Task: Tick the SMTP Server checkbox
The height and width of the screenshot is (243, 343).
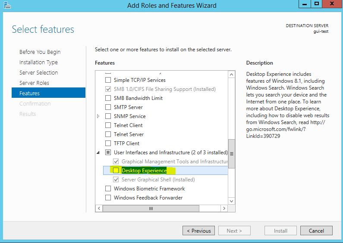Action: 108,107
